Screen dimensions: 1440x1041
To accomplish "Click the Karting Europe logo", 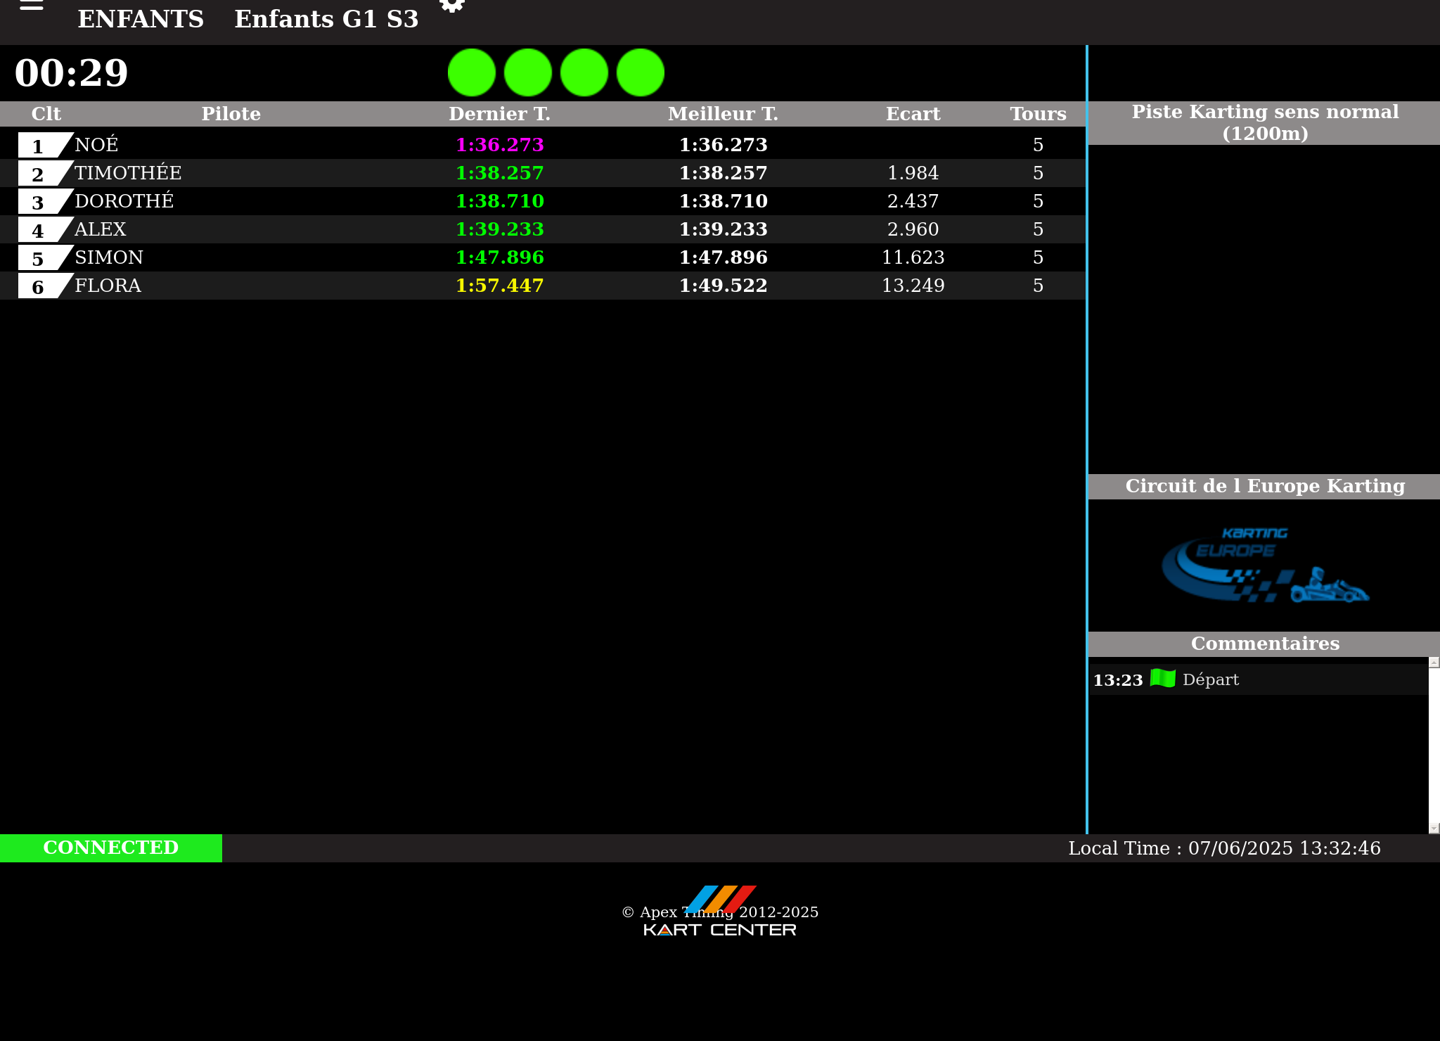I will click(x=1264, y=566).
